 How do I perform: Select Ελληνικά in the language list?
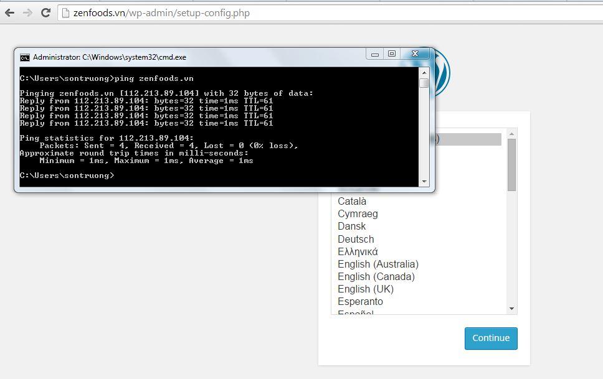click(358, 252)
